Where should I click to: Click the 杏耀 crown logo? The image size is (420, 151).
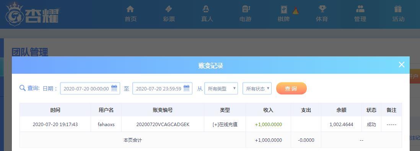click(32, 15)
